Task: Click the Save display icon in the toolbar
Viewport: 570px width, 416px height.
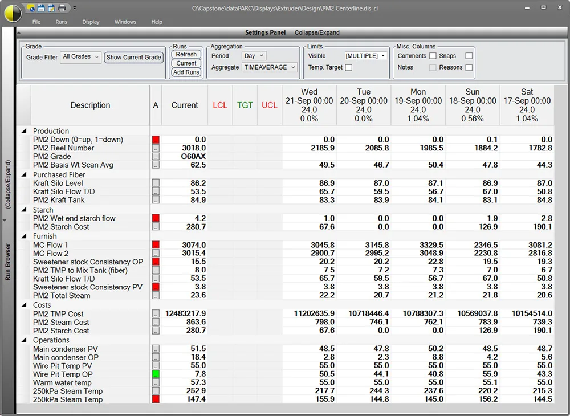Action: point(41,7)
